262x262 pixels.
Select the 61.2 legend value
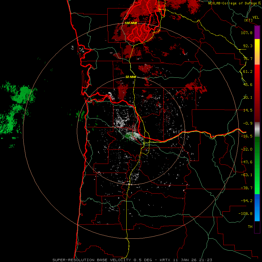[248, 72]
